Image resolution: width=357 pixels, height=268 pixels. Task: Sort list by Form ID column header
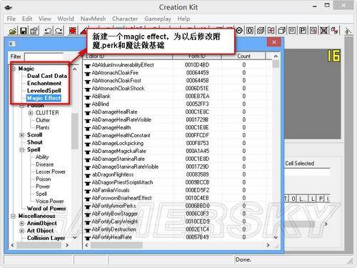pyautogui.click(x=197, y=56)
